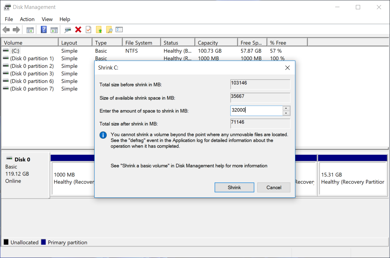Open the File menu
The image size is (390, 258).
click(x=9, y=19)
